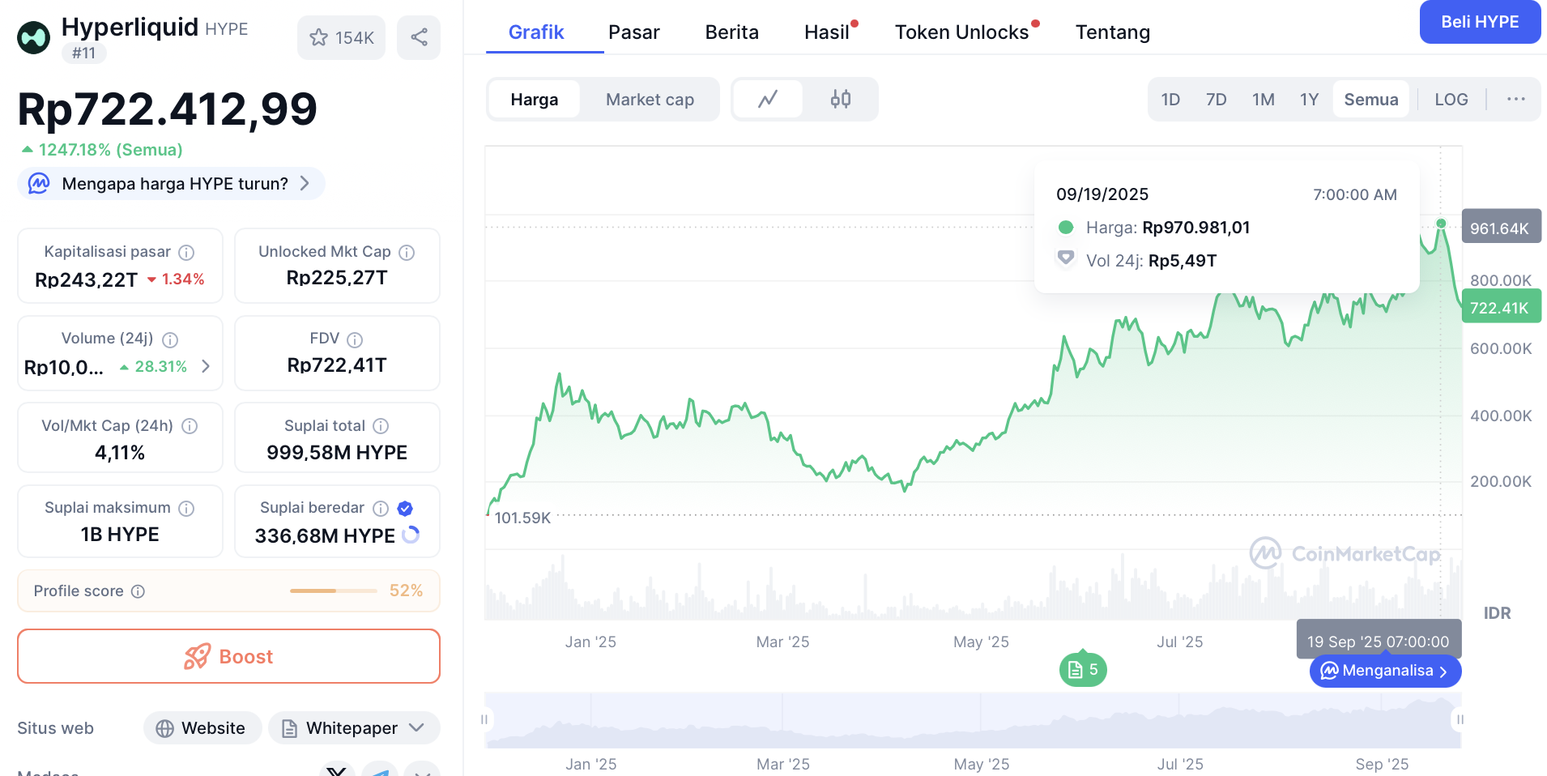
Task: Open the Pasar tab
Action: [x=634, y=32]
